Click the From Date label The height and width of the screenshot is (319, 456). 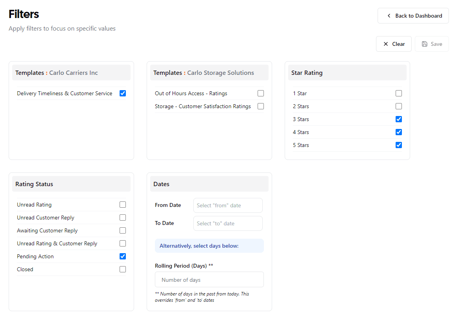click(168, 205)
